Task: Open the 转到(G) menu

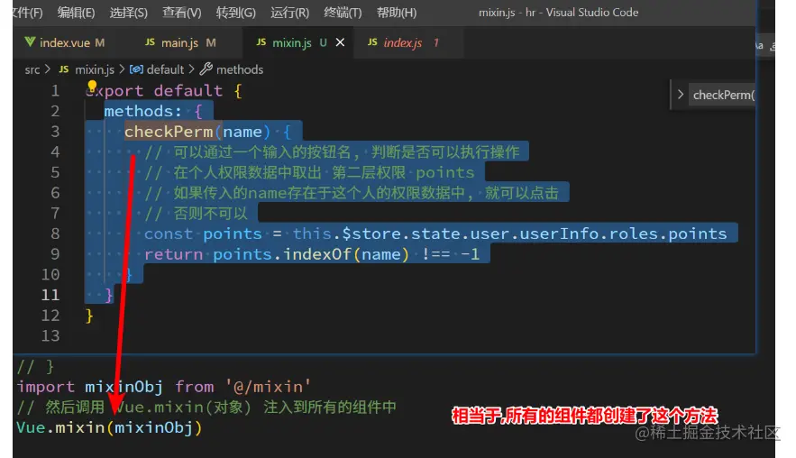Action: [x=235, y=13]
